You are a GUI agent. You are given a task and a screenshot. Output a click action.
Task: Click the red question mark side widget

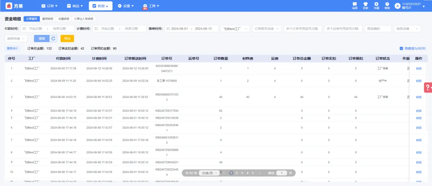[x=428, y=88]
